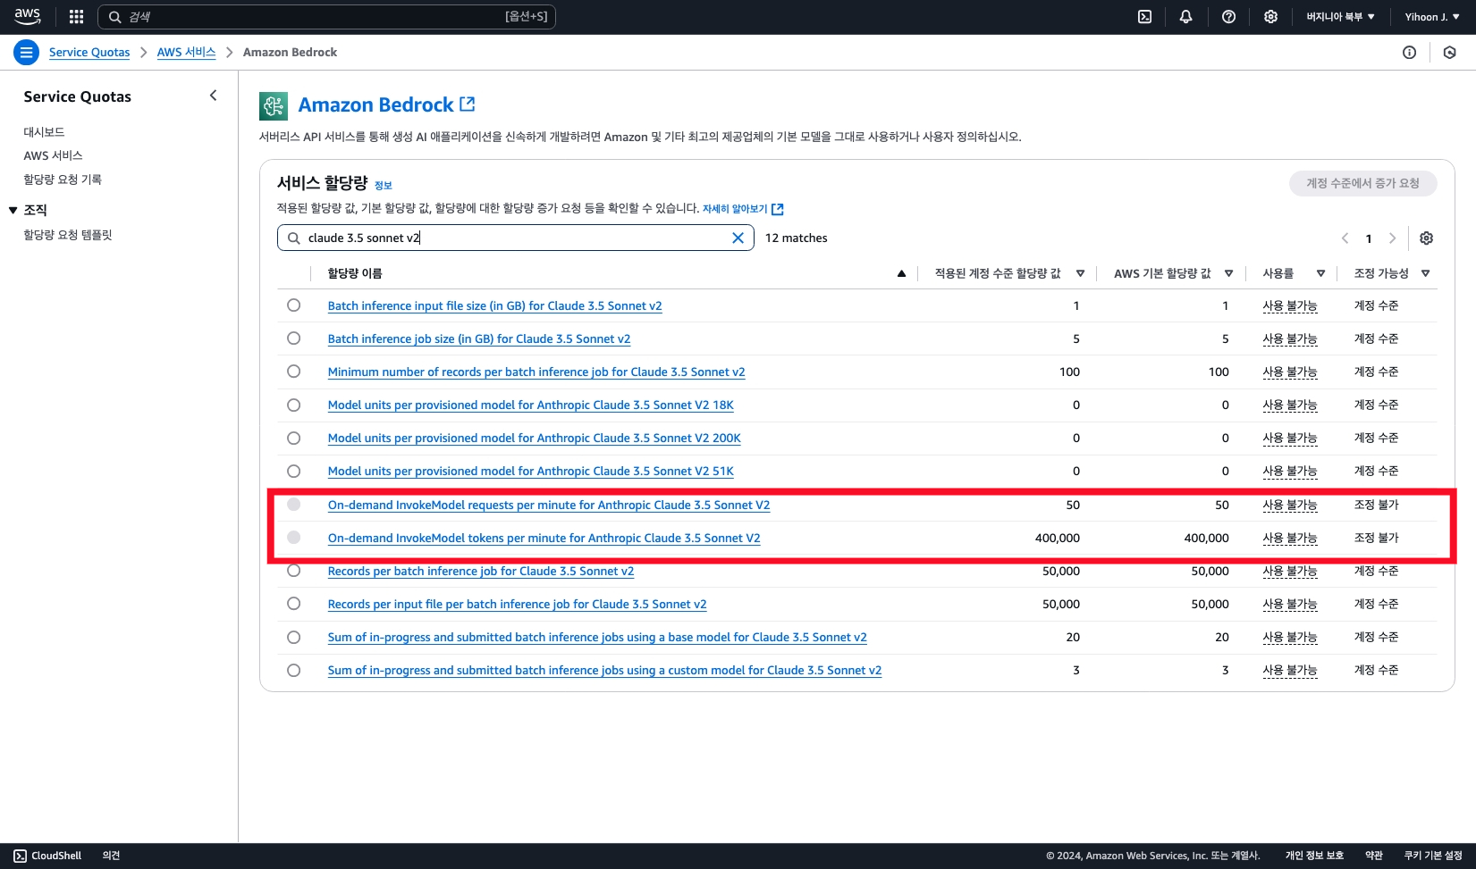Select Batch inference job size radio

click(293, 338)
